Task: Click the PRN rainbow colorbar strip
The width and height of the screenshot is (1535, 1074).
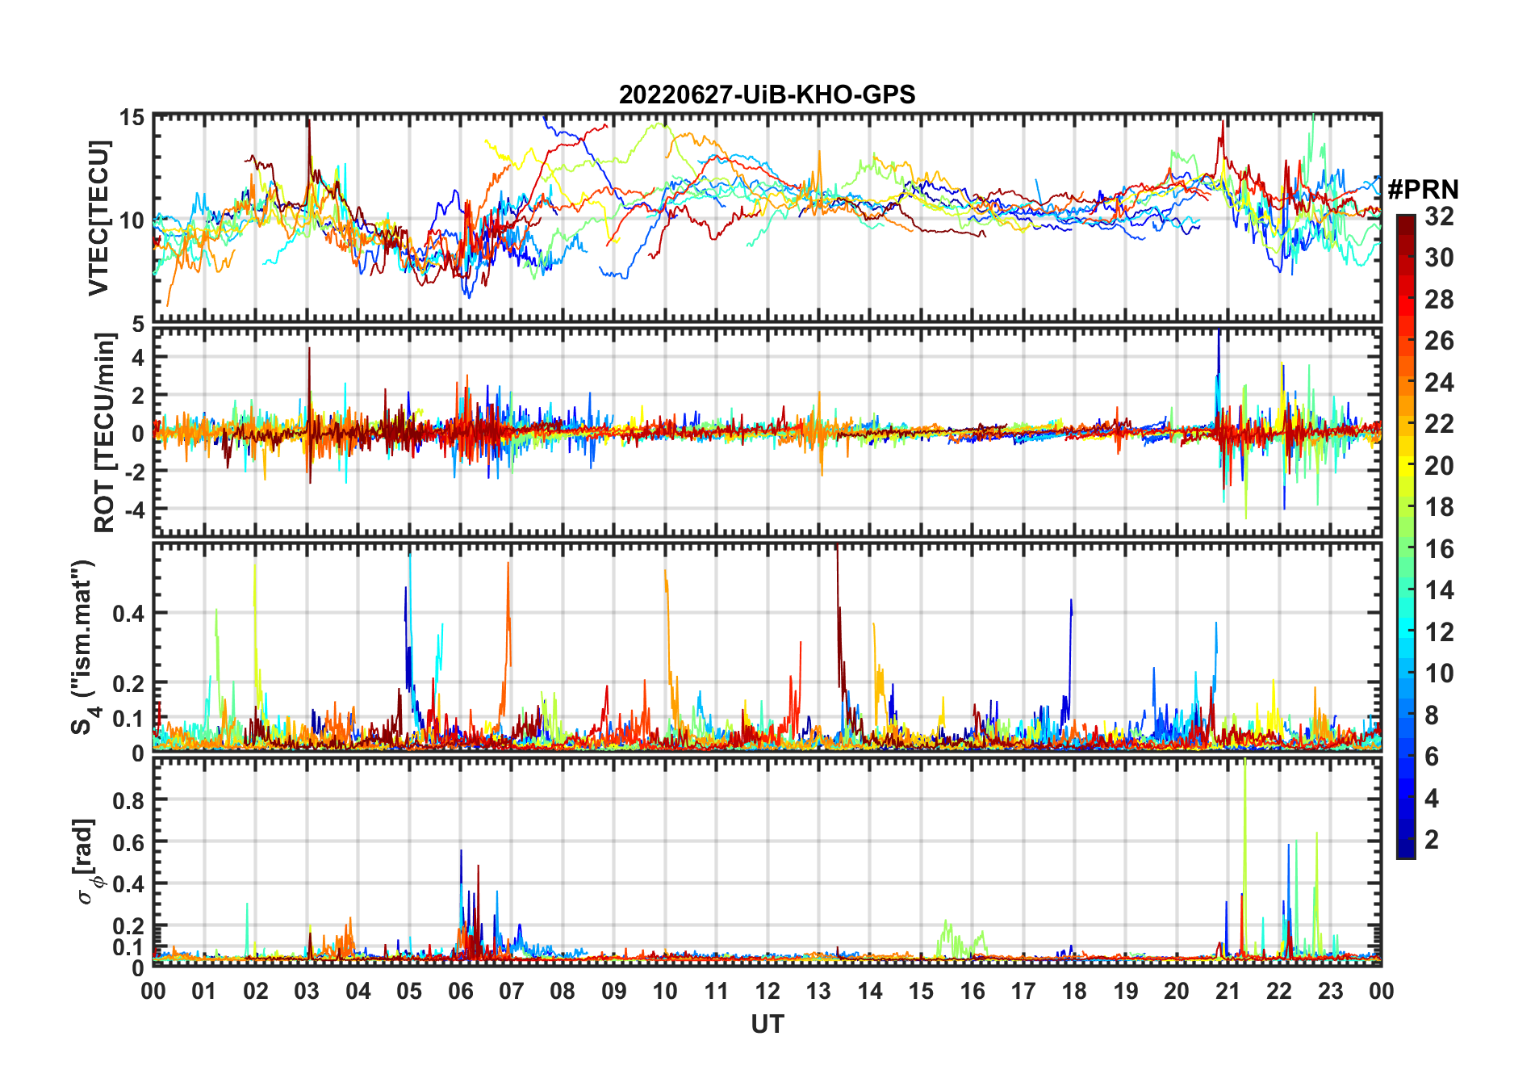Action: click(x=1406, y=536)
